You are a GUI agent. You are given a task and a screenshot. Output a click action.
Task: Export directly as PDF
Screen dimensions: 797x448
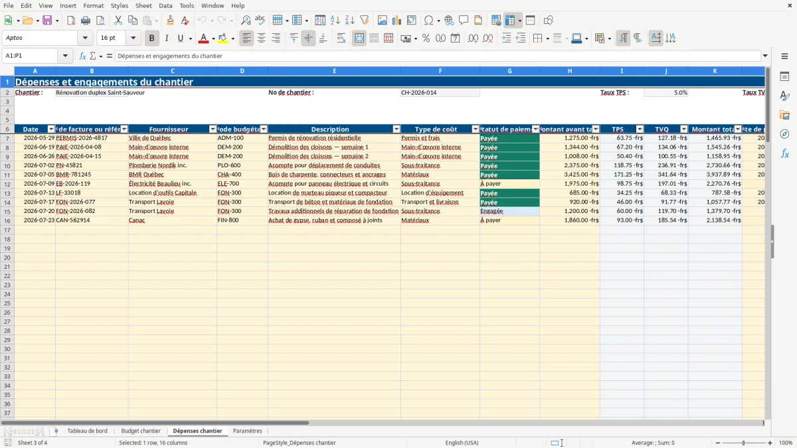[x=71, y=21]
